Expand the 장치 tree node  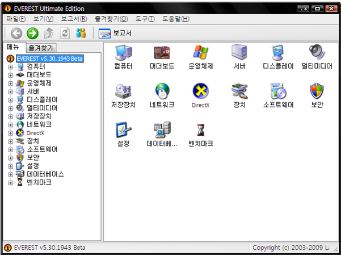pos(10,141)
